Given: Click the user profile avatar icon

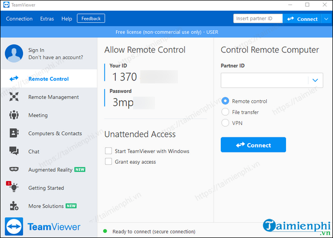Looking at the screenshot, I should pyautogui.click(x=14, y=53).
